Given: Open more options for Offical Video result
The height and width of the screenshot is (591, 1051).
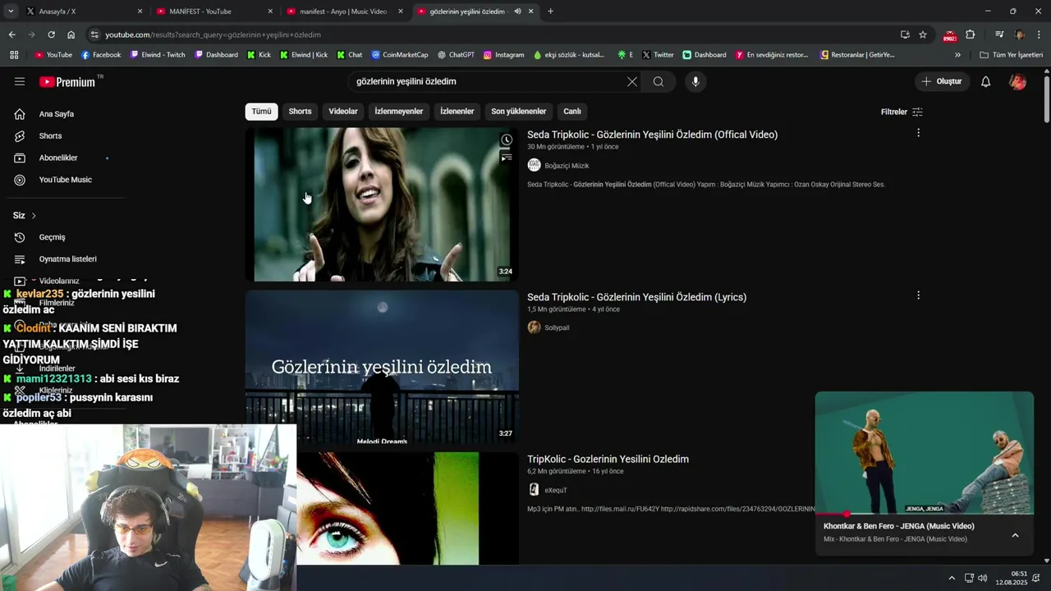Looking at the screenshot, I should (x=918, y=133).
